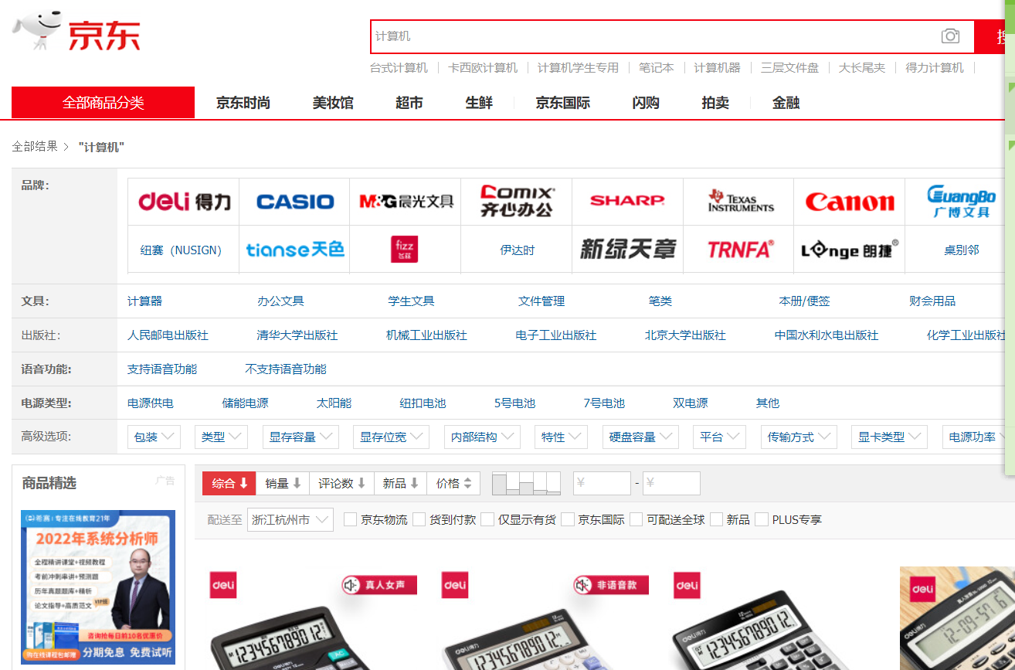Viewport: 1015px width, 670px height.
Task: Enable the 货到付款 checkbox
Action: (x=419, y=519)
